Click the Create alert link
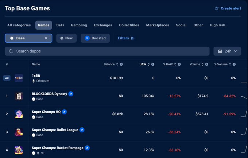Image resolution: width=248 pixels, height=158 pixels. pos(228,8)
